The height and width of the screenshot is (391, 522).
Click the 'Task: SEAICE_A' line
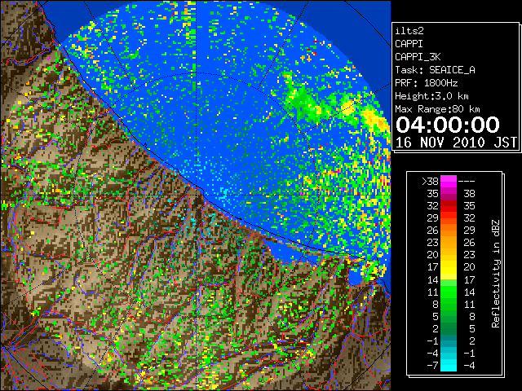(435, 70)
